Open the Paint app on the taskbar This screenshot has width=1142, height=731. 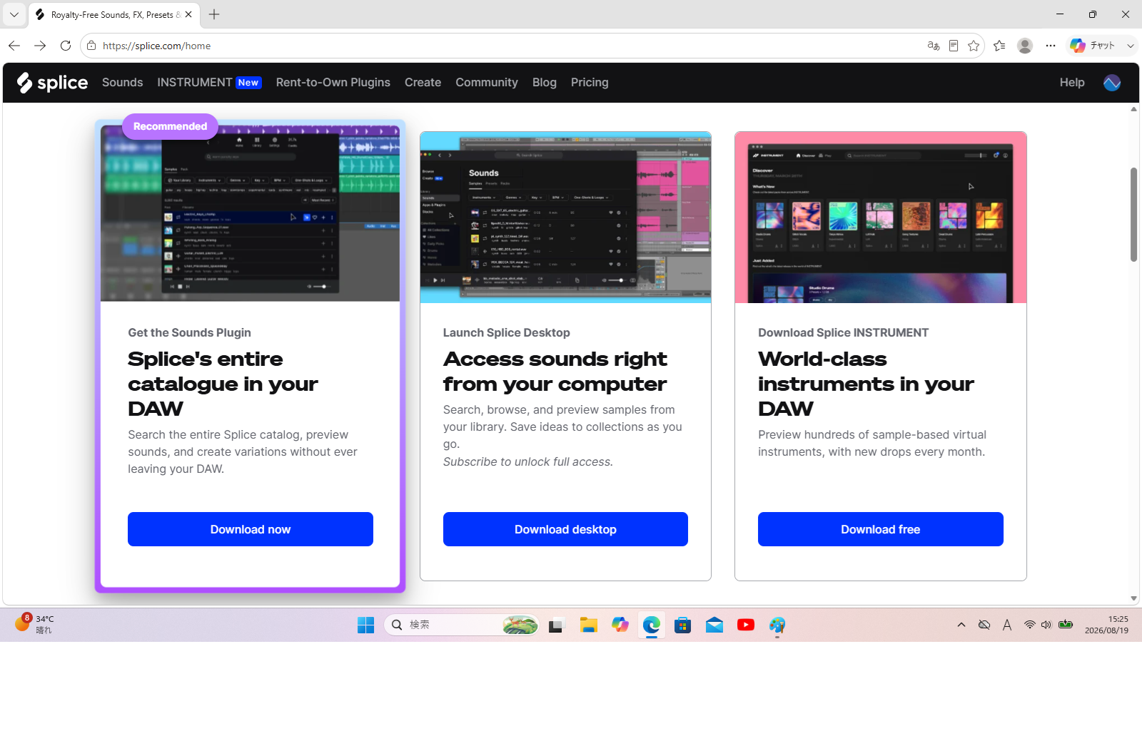(x=777, y=625)
